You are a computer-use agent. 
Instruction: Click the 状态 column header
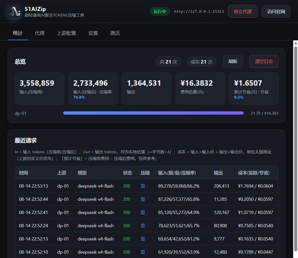point(128,173)
